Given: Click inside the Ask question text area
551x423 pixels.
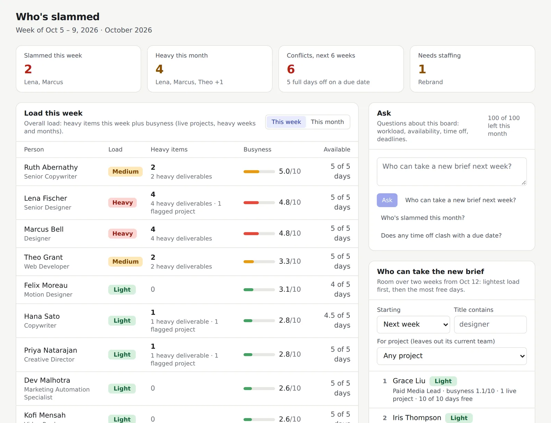Looking at the screenshot, I should pos(451,171).
